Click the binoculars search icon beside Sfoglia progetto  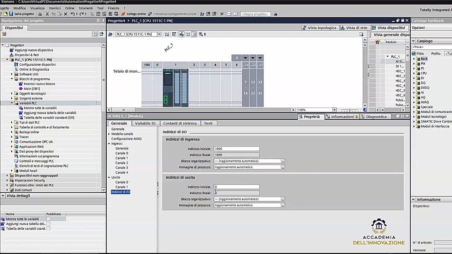[x=275, y=14]
